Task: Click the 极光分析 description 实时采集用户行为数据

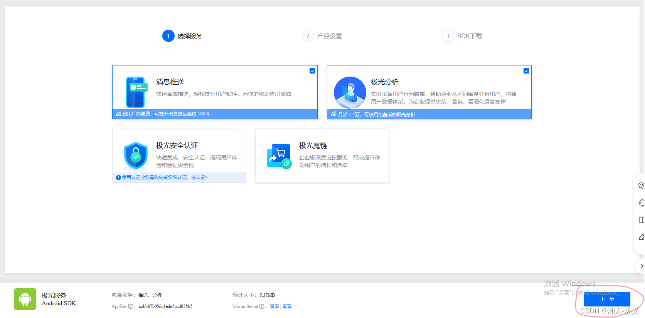Action: (444, 98)
